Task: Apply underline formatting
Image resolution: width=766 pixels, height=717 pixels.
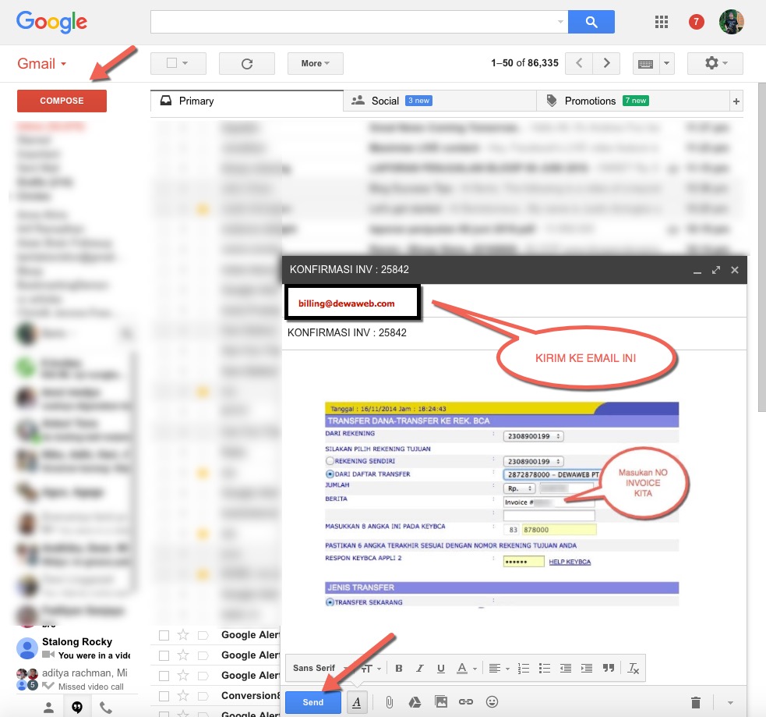Action: pos(440,668)
